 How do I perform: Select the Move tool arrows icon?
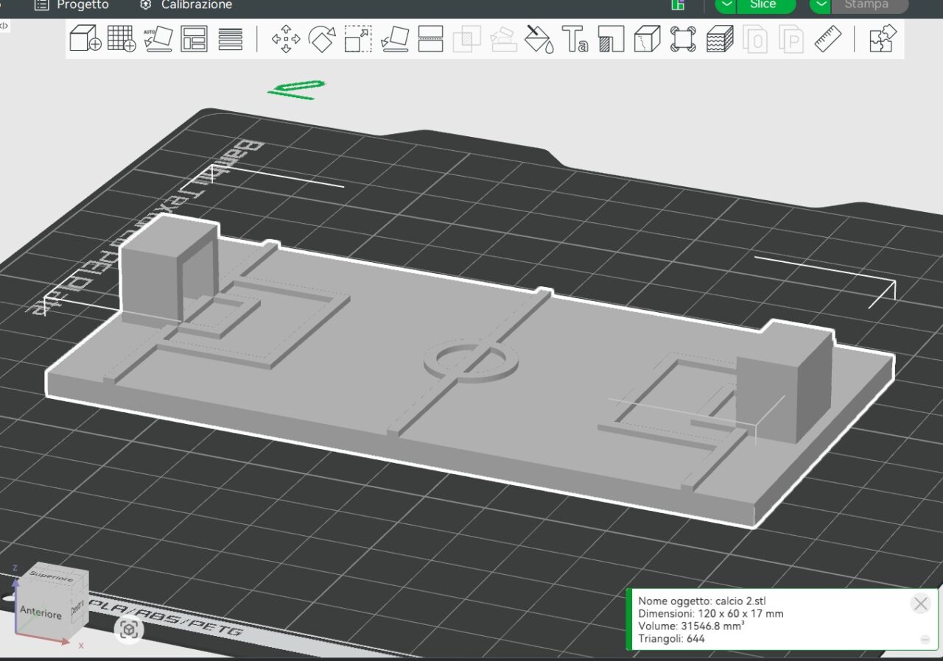[x=285, y=38]
